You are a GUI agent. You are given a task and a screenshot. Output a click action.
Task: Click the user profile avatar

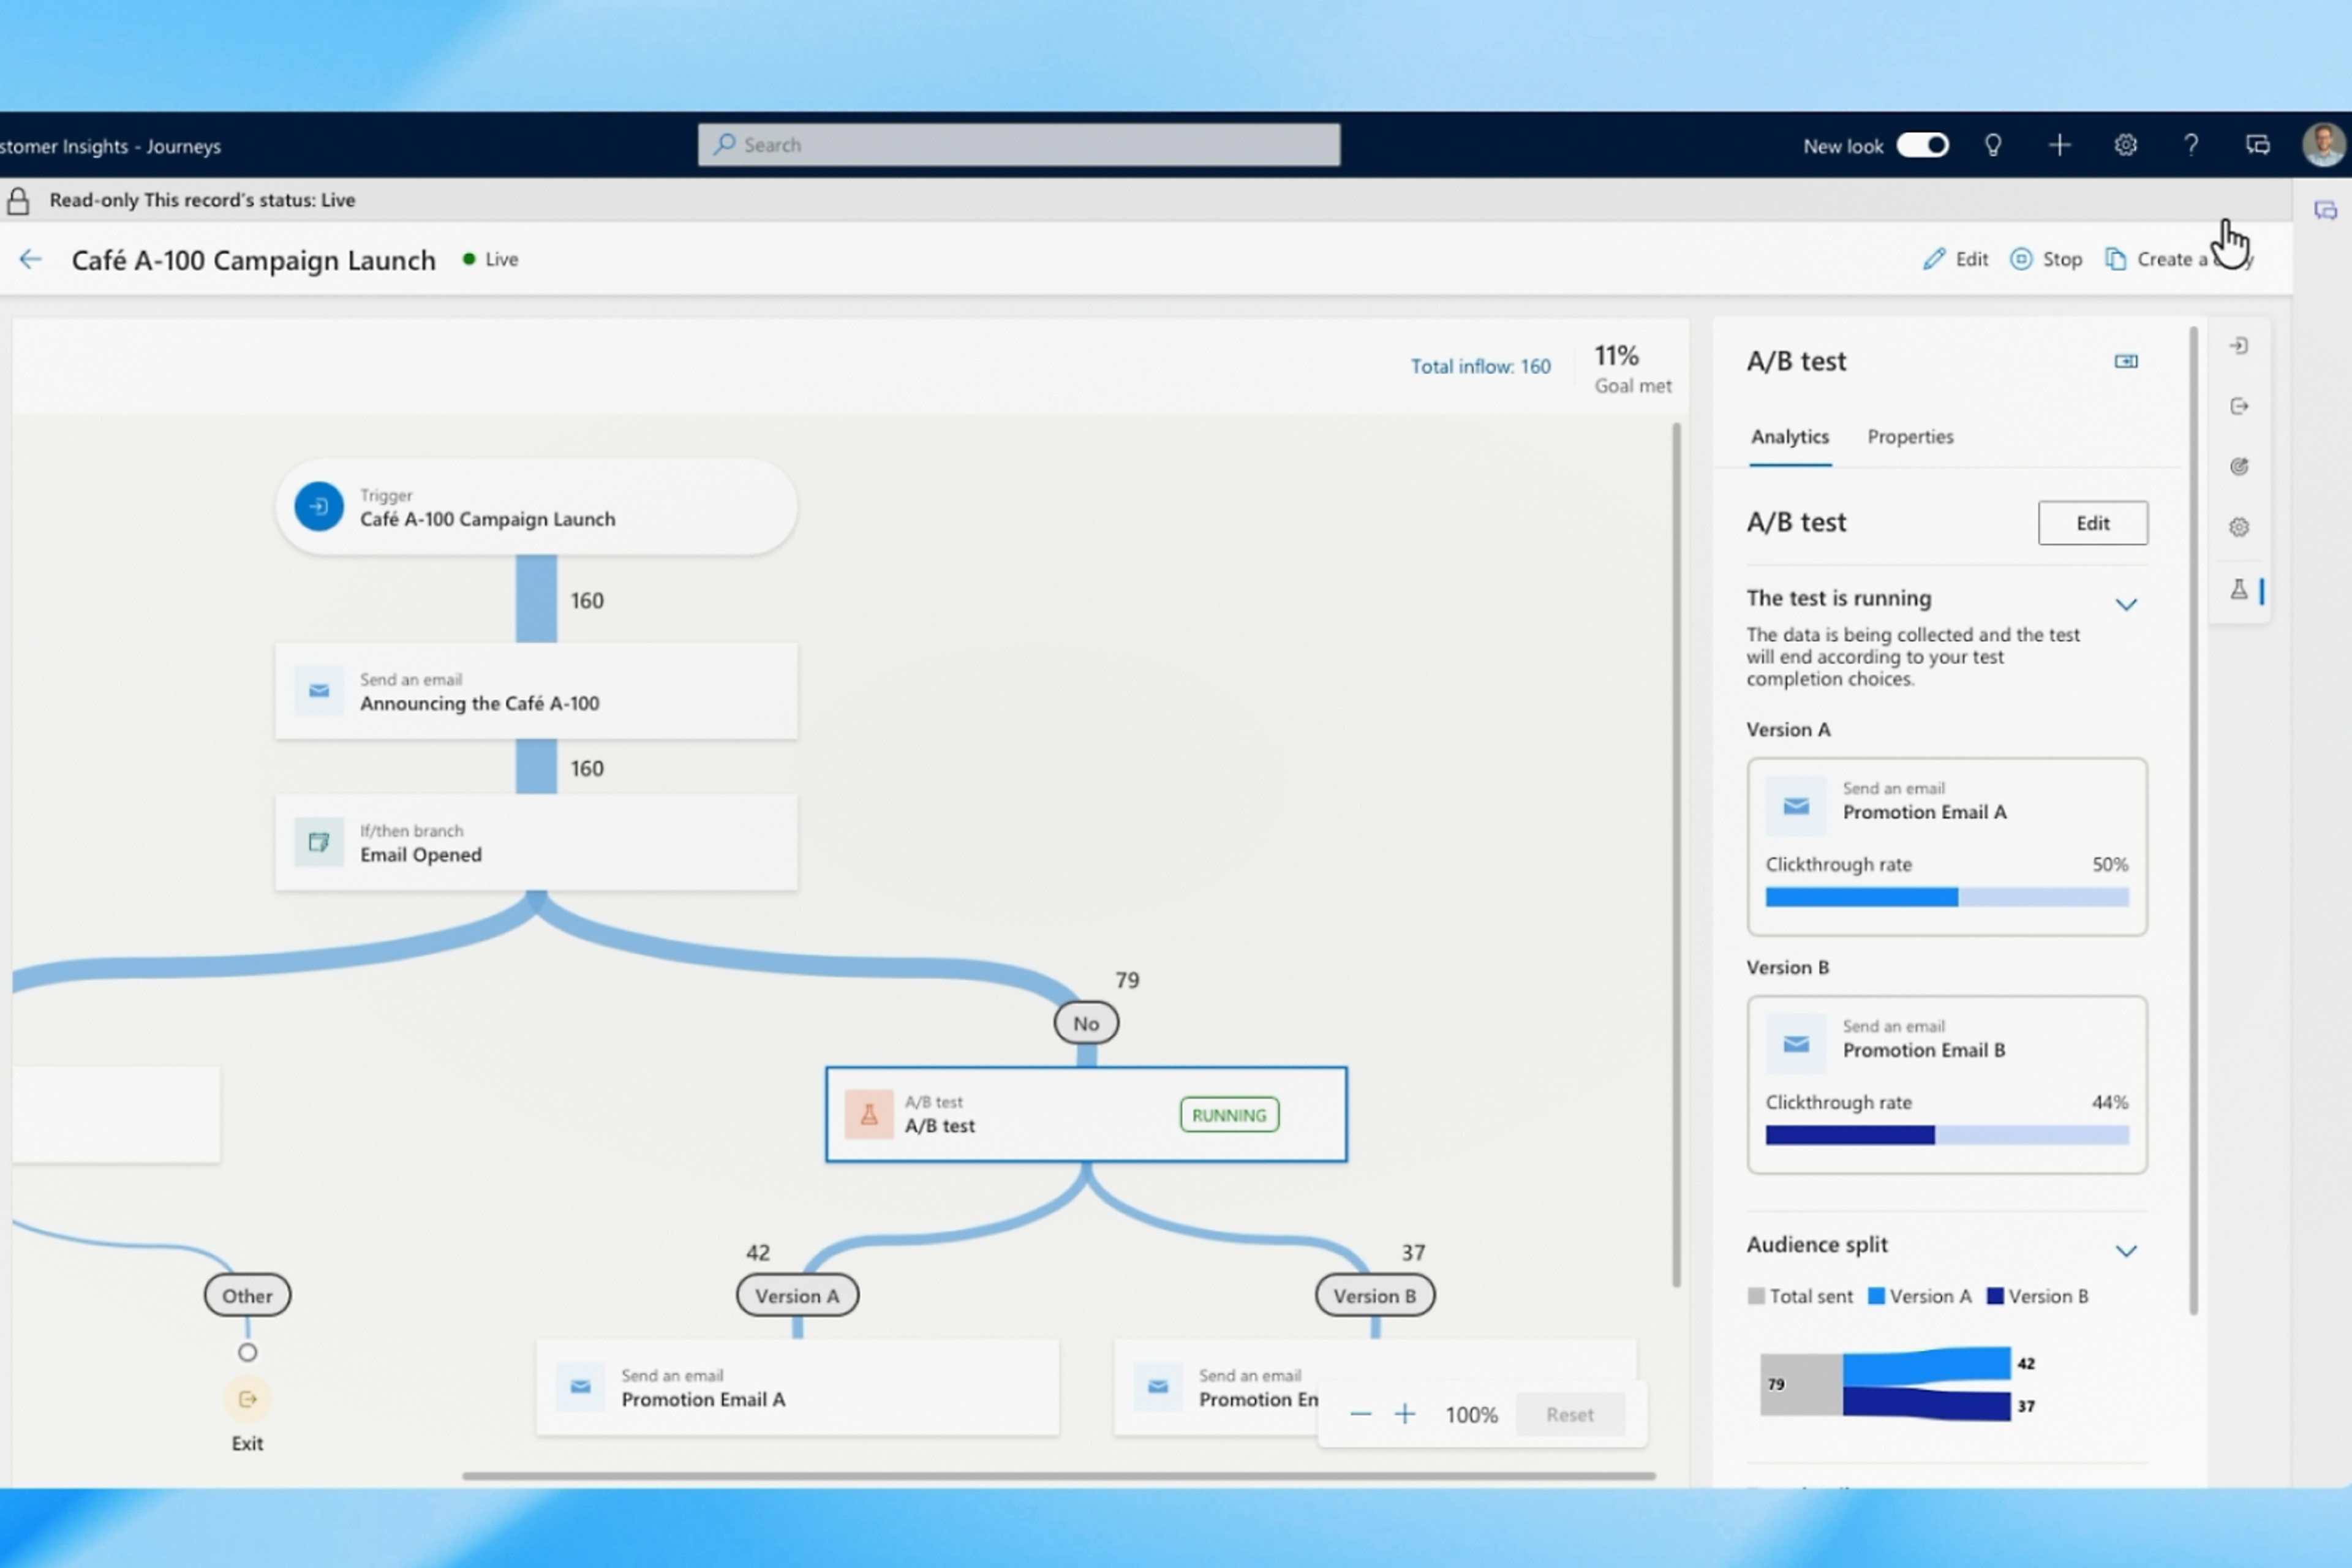click(2323, 145)
